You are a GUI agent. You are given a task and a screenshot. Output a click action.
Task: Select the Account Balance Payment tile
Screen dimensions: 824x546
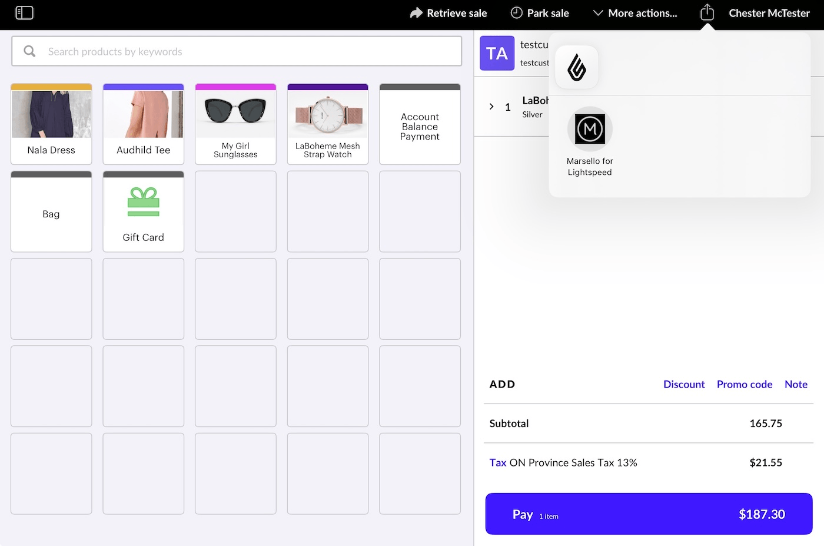click(x=420, y=124)
